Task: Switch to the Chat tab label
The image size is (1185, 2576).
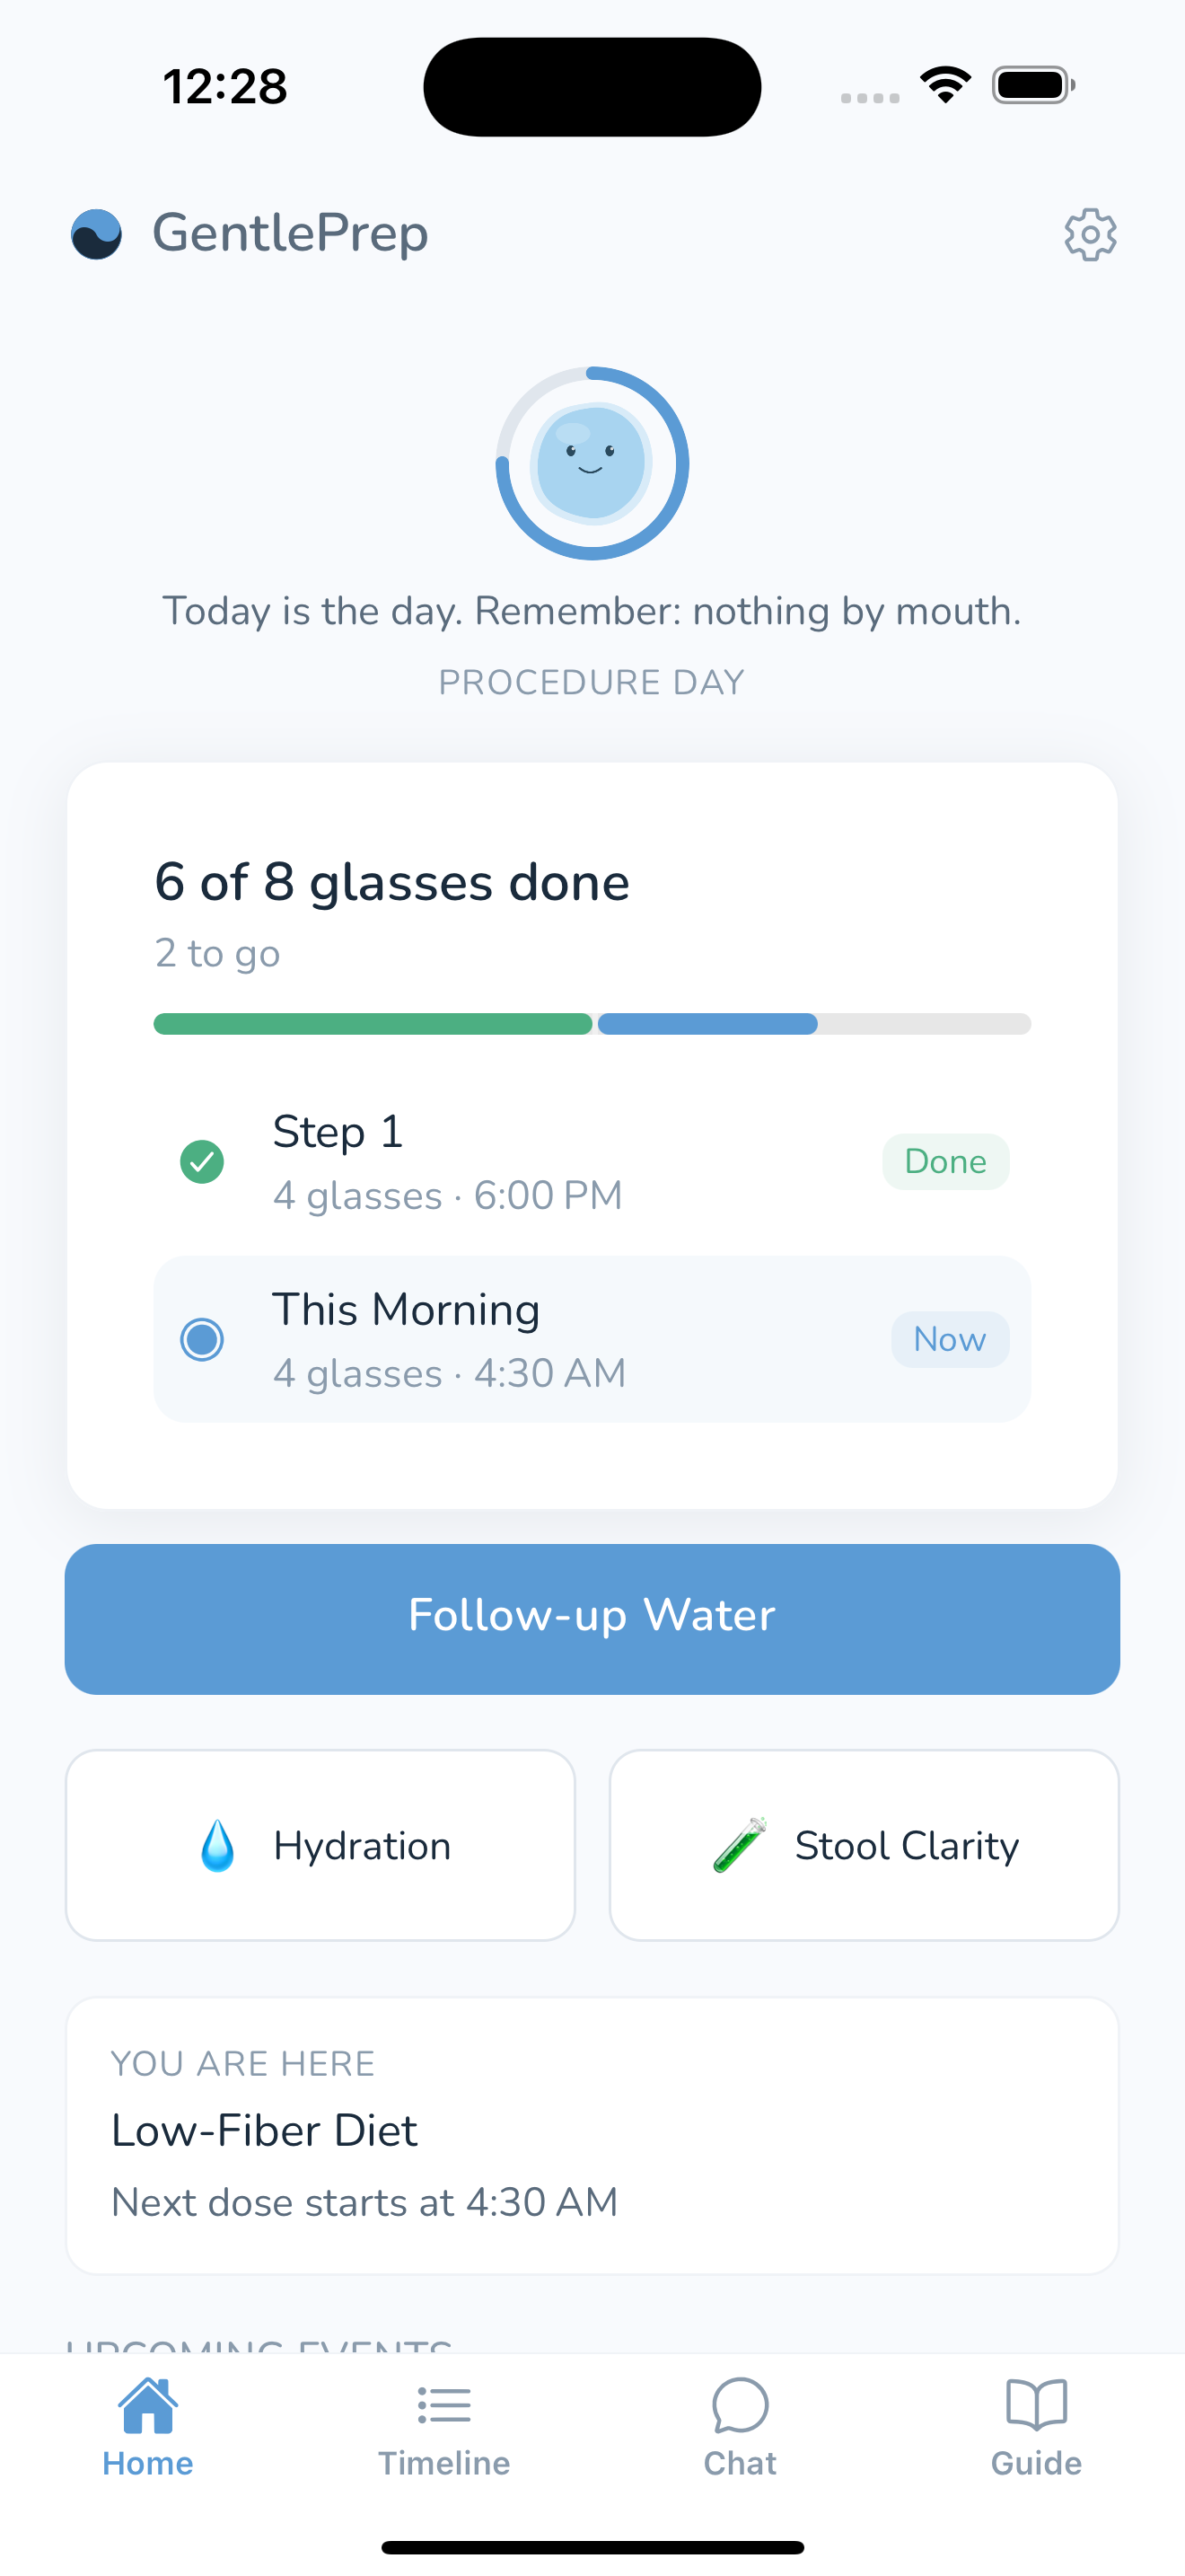Action: coord(741,2463)
